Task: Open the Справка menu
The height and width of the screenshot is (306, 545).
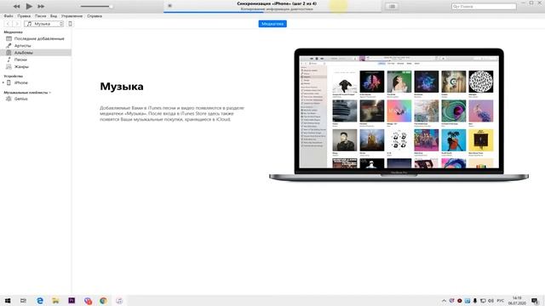Action: click(x=95, y=16)
